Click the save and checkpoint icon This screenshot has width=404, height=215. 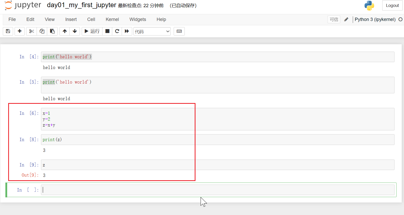pos(8,31)
